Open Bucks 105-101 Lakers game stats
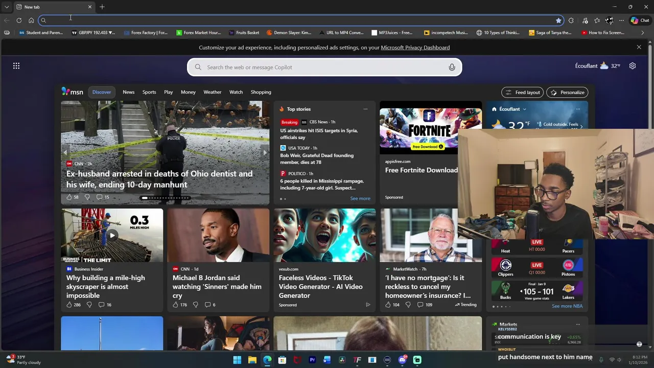The image size is (654, 368). pyautogui.click(x=536, y=291)
